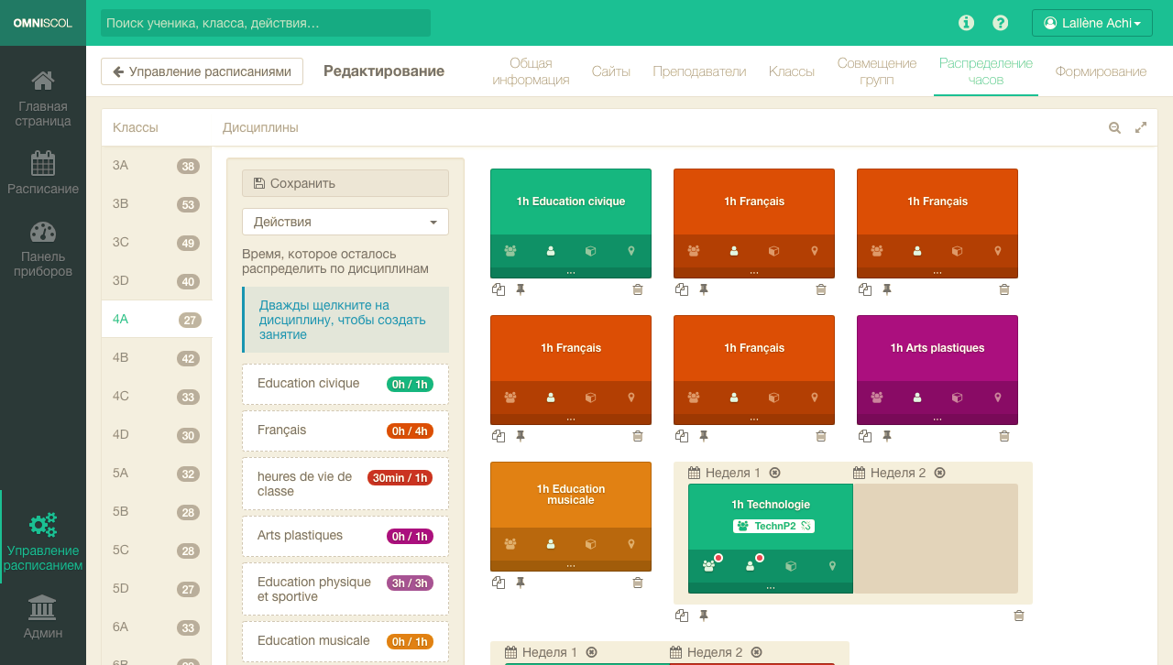
Task: Remove Неделя 1 from Technologie block
Action: coord(775,473)
